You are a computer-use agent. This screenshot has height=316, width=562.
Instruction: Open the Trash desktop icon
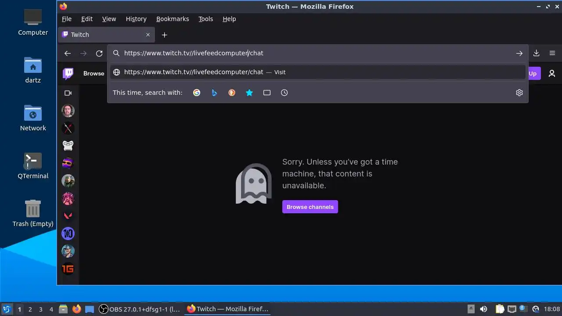(x=33, y=213)
